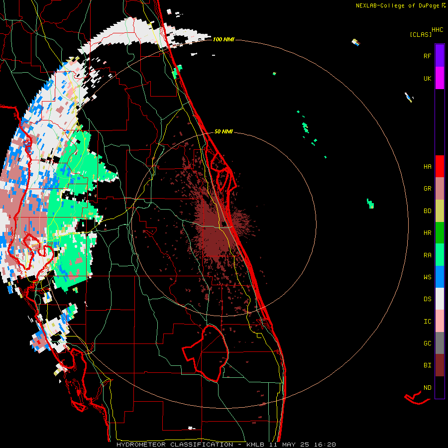Click the 'DS' legend label
This screenshot has width=448, height=448.
point(427,299)
